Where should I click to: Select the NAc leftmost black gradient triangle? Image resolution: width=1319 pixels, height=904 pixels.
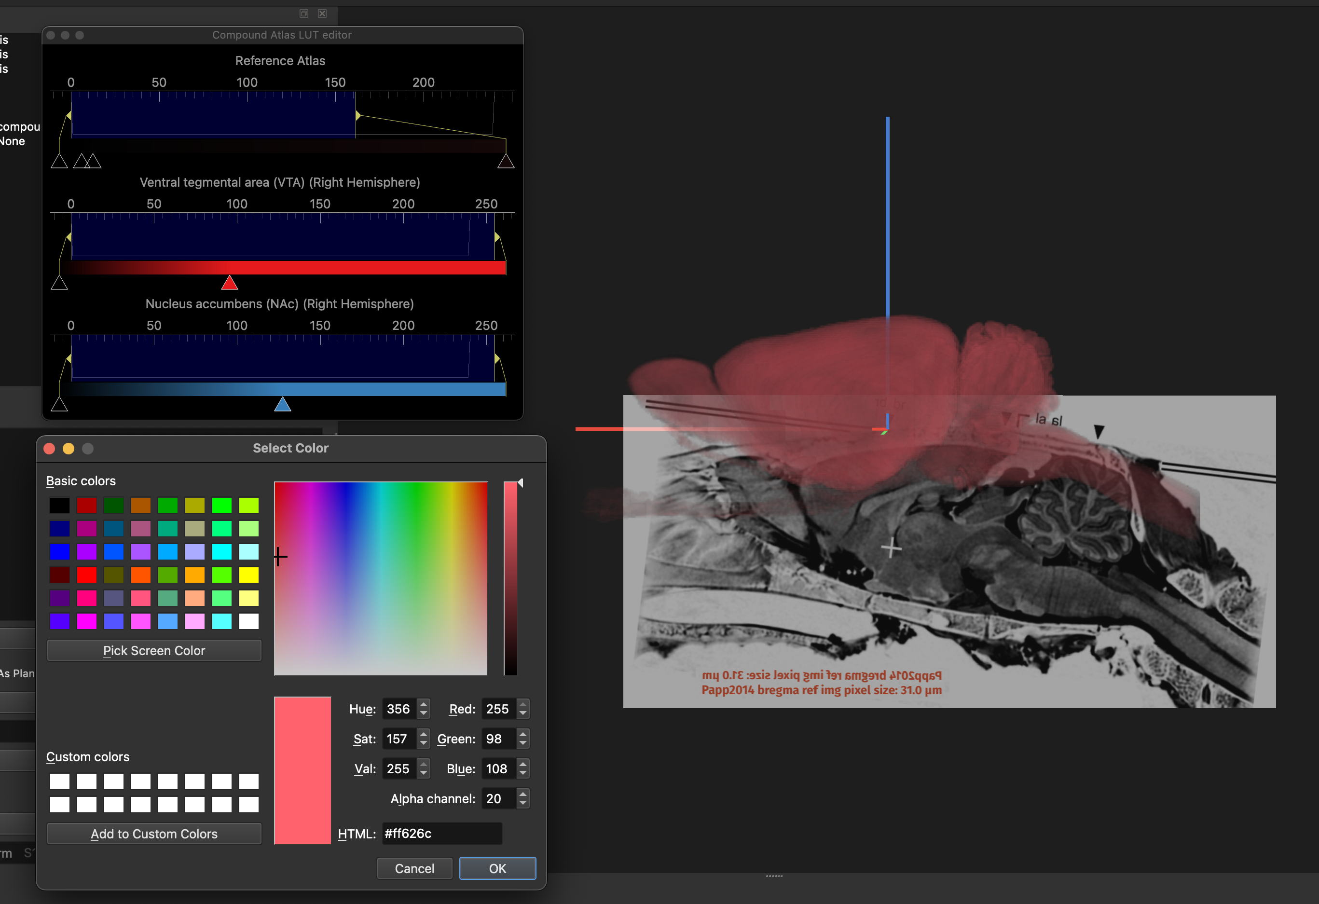tap(60, 404)
